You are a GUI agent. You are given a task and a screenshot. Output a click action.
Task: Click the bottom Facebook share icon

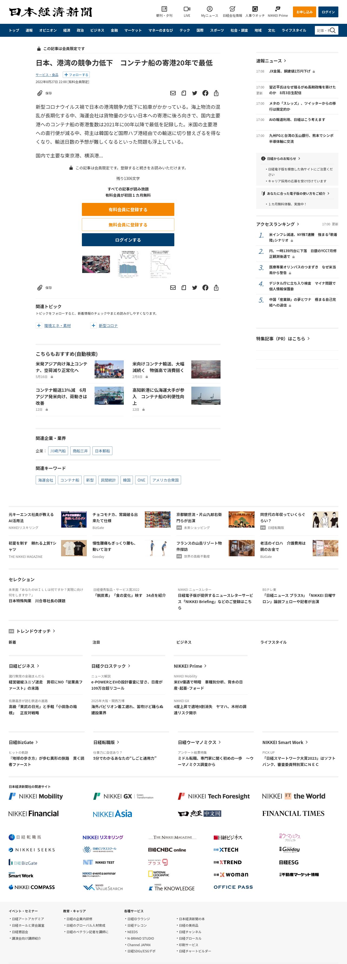tap(205, 287)
